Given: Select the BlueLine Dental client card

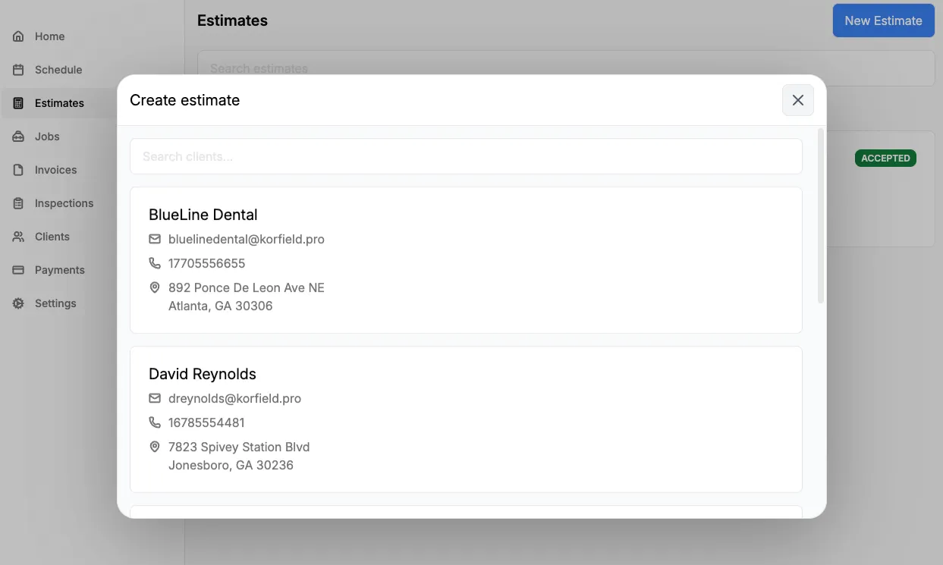Looking at the screenshot, I should coord(466,259).
